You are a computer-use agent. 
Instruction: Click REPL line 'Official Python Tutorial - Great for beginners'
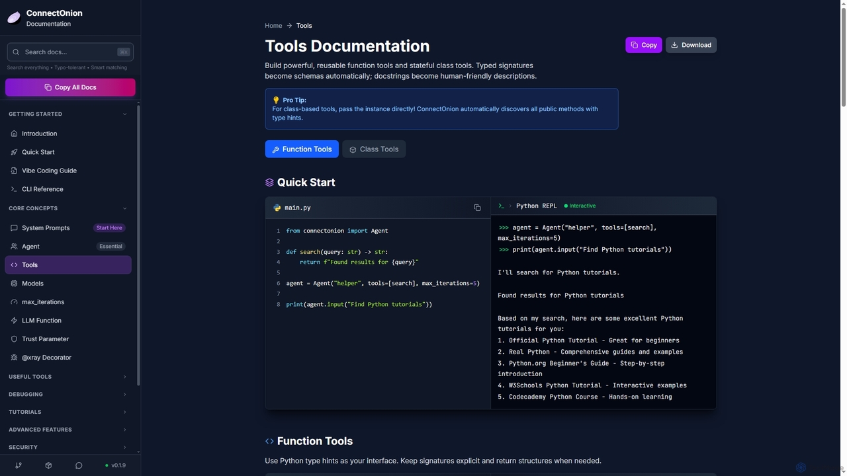(590, 340)
